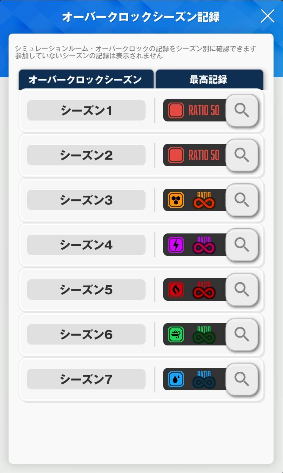The width and height of the screenshot is (283, 473).
Task: Click the blue water drop icon
Action: tap(176, 379)
